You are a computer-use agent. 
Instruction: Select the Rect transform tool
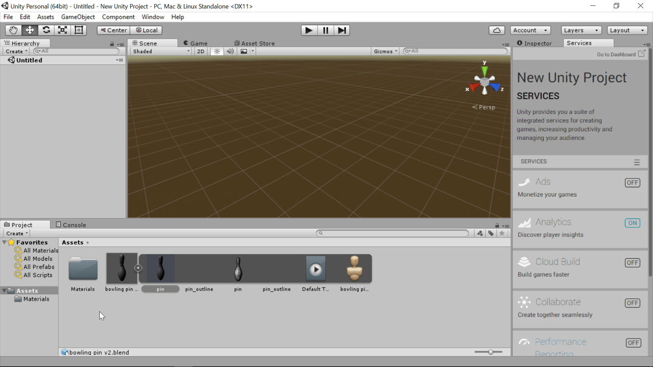pyautogui.click(x=79, y=30)
